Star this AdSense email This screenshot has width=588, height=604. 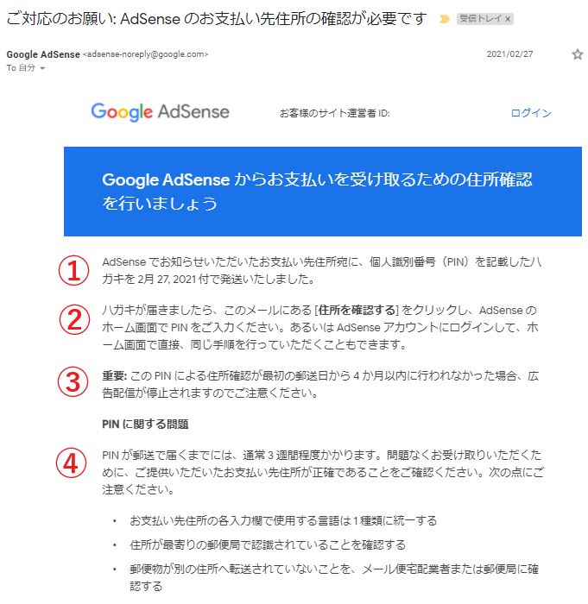coord(577,54)
